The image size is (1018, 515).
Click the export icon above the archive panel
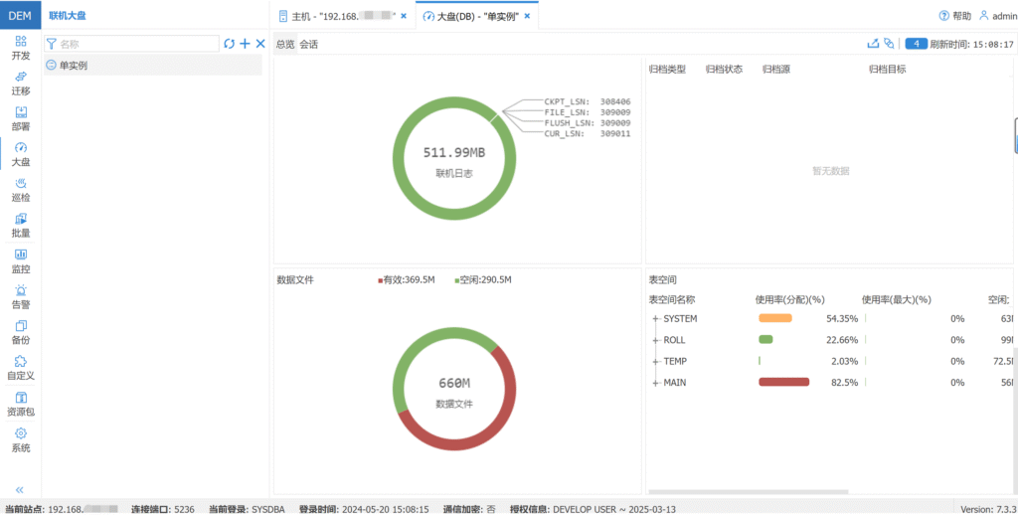point(873,44)
